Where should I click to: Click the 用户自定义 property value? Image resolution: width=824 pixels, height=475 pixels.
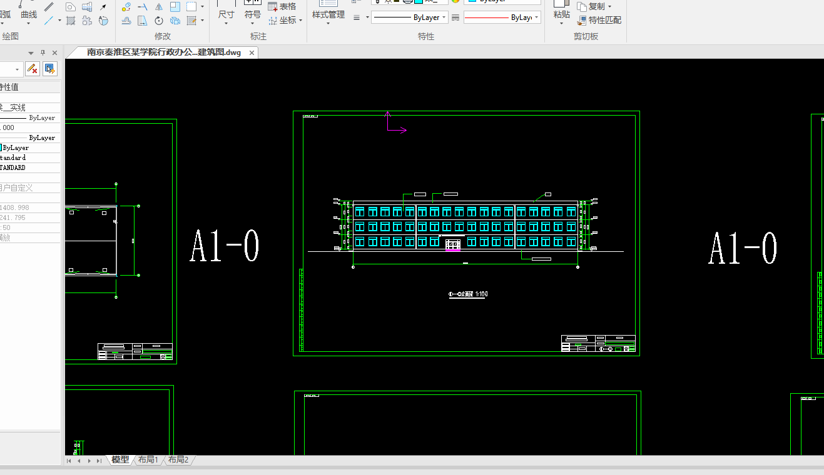[x=16, y=187]
